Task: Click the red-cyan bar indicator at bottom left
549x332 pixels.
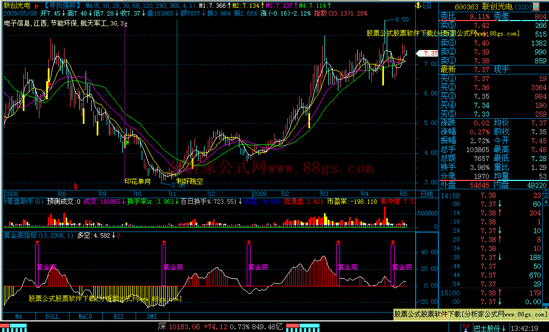Action: (x=14, y=328)
